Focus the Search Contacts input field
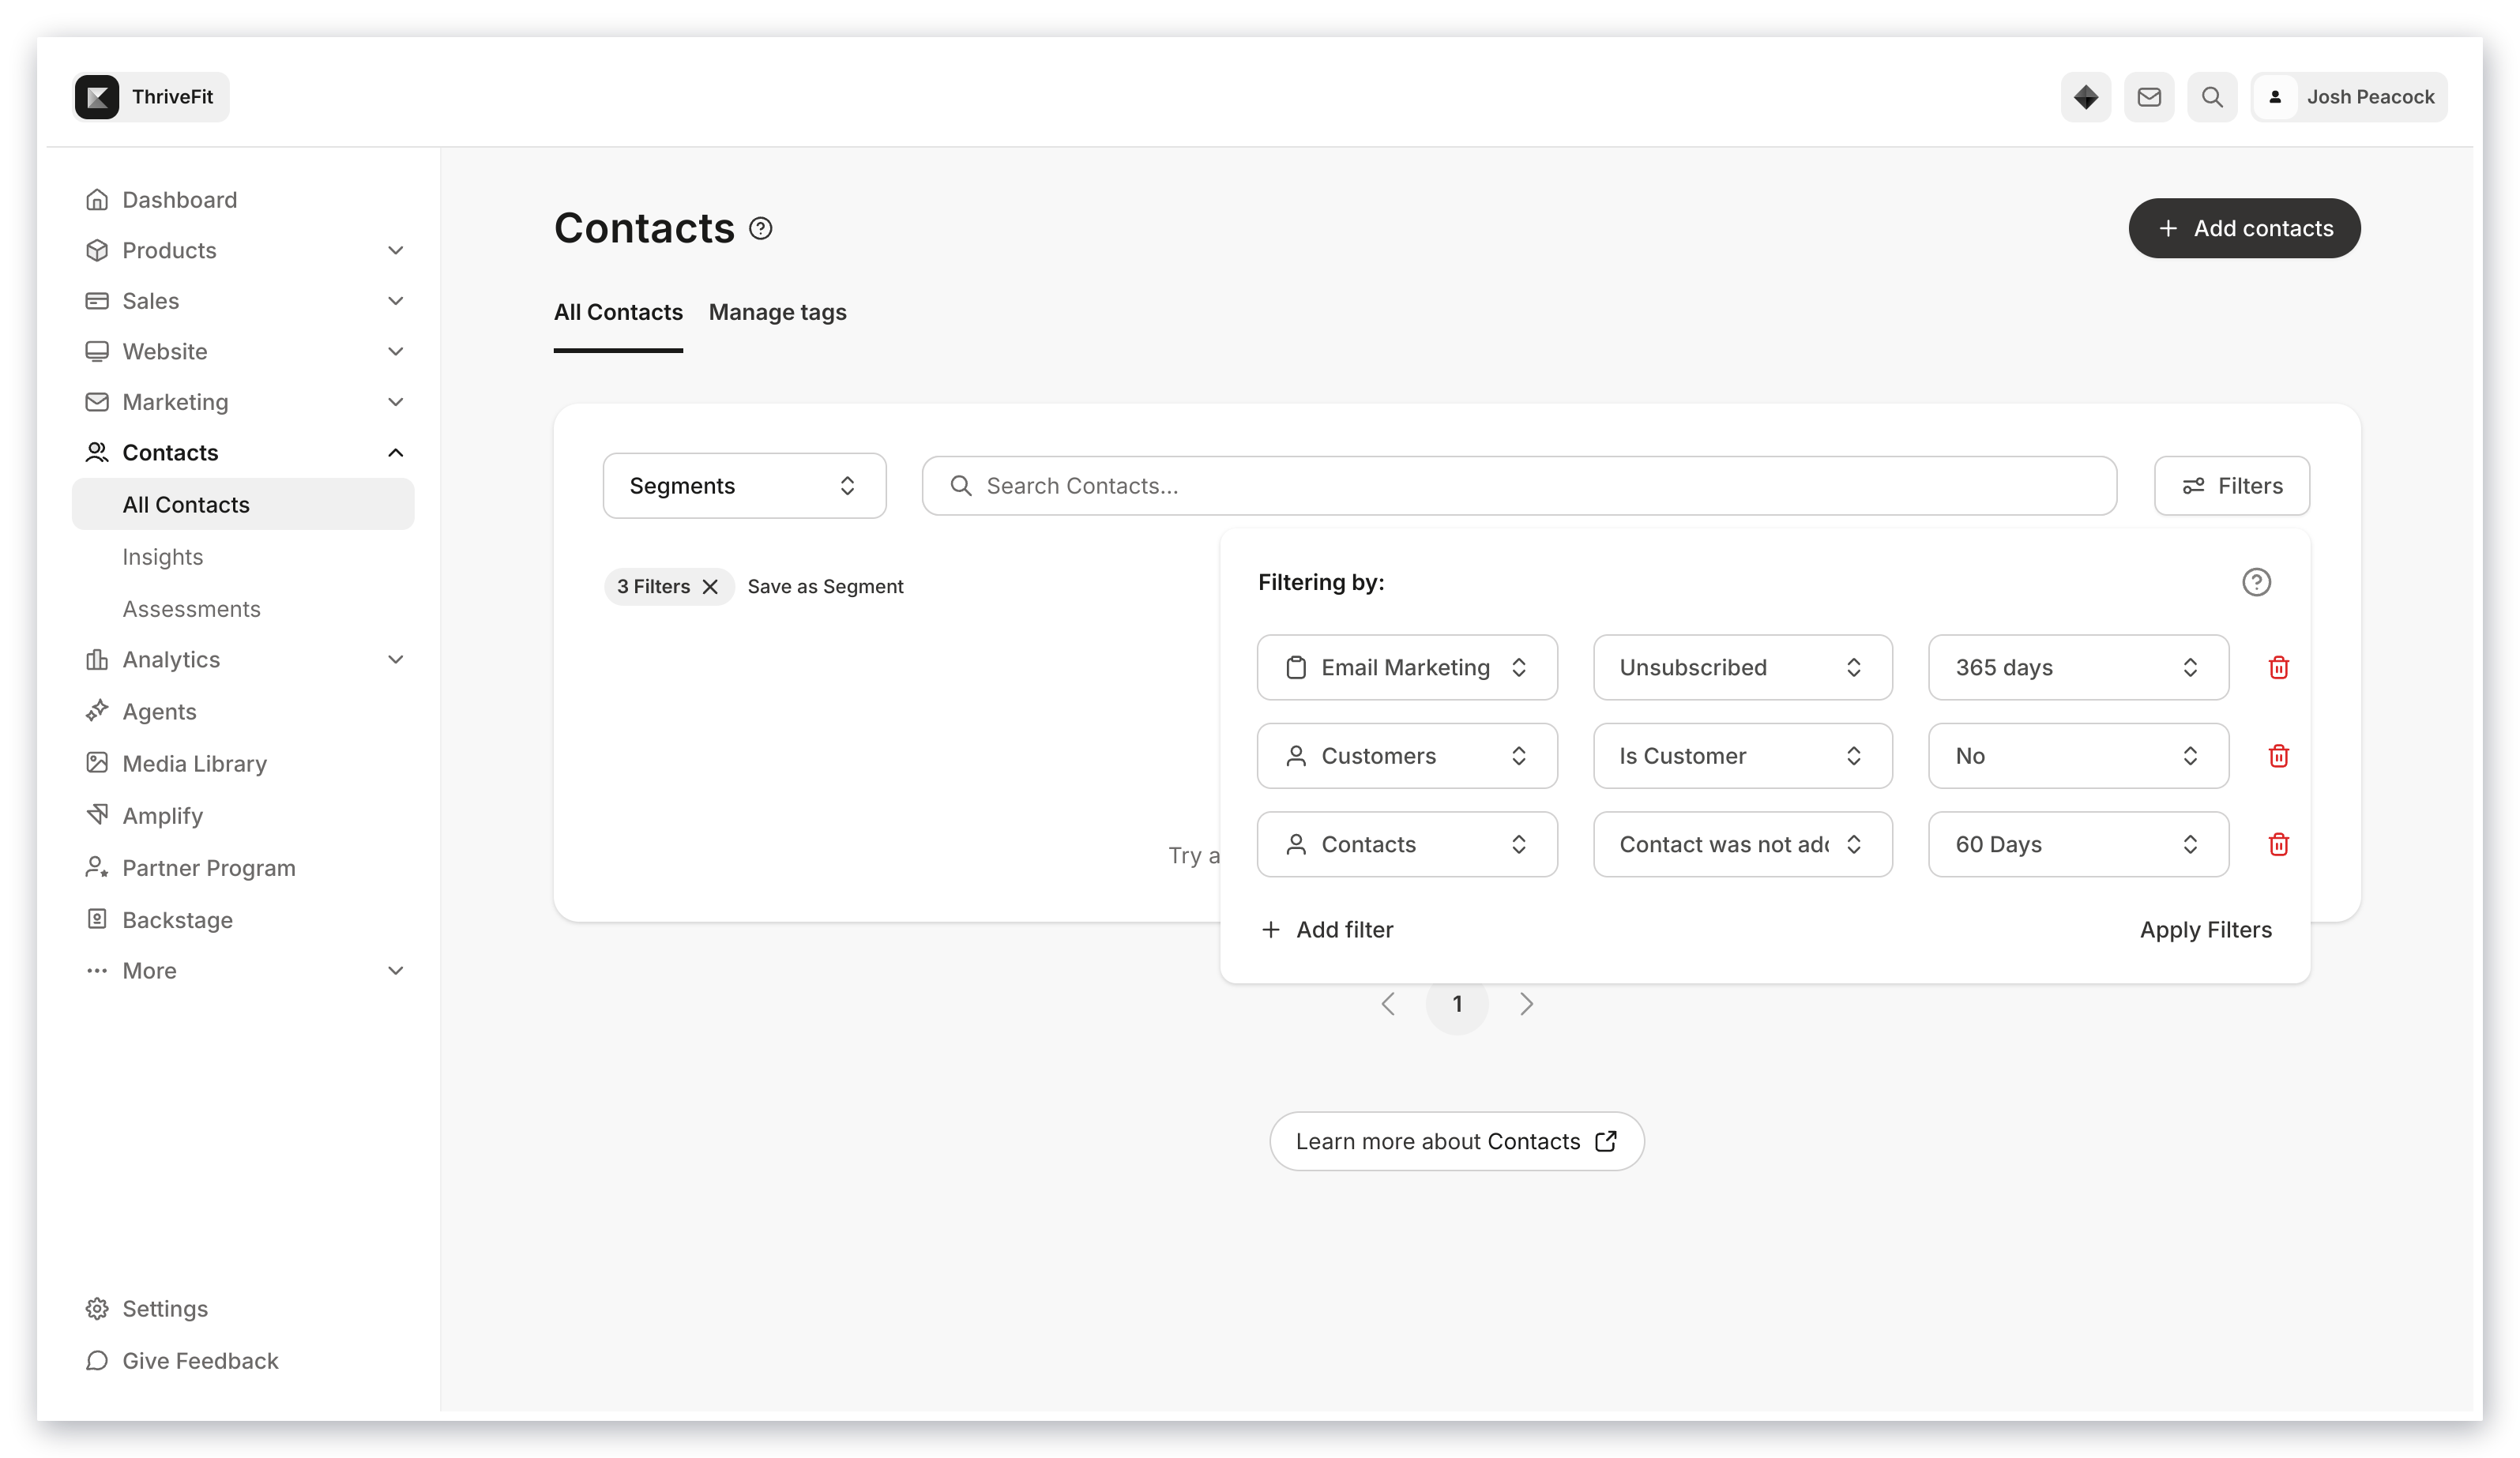The width and height of the screenshot is (2520, 1458). coord(1519,486)
